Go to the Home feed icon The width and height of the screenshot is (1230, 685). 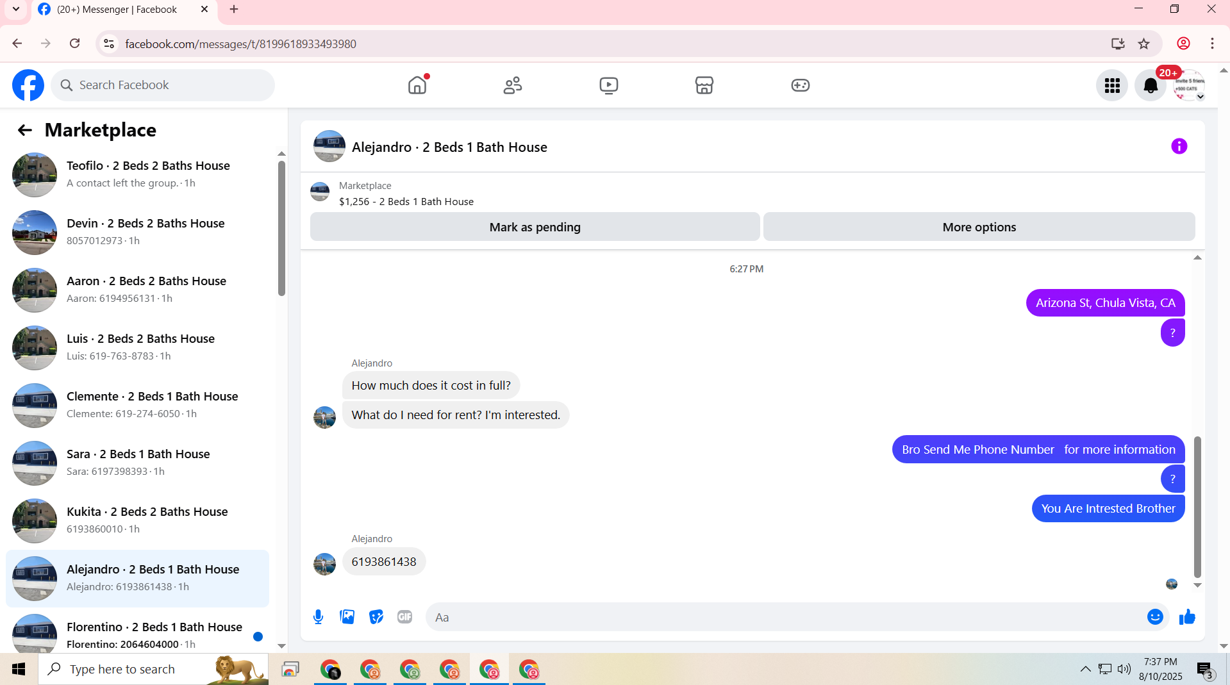click(417, 85)
